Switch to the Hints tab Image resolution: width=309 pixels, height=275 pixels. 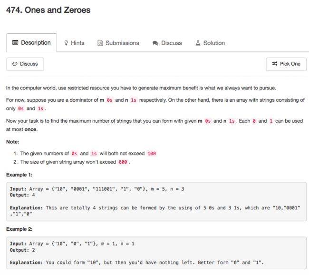click(x=74, y=43)
